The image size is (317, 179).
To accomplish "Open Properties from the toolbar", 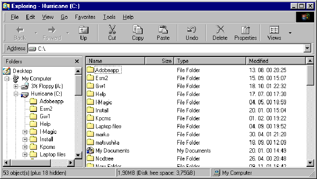I will (245, 30).
